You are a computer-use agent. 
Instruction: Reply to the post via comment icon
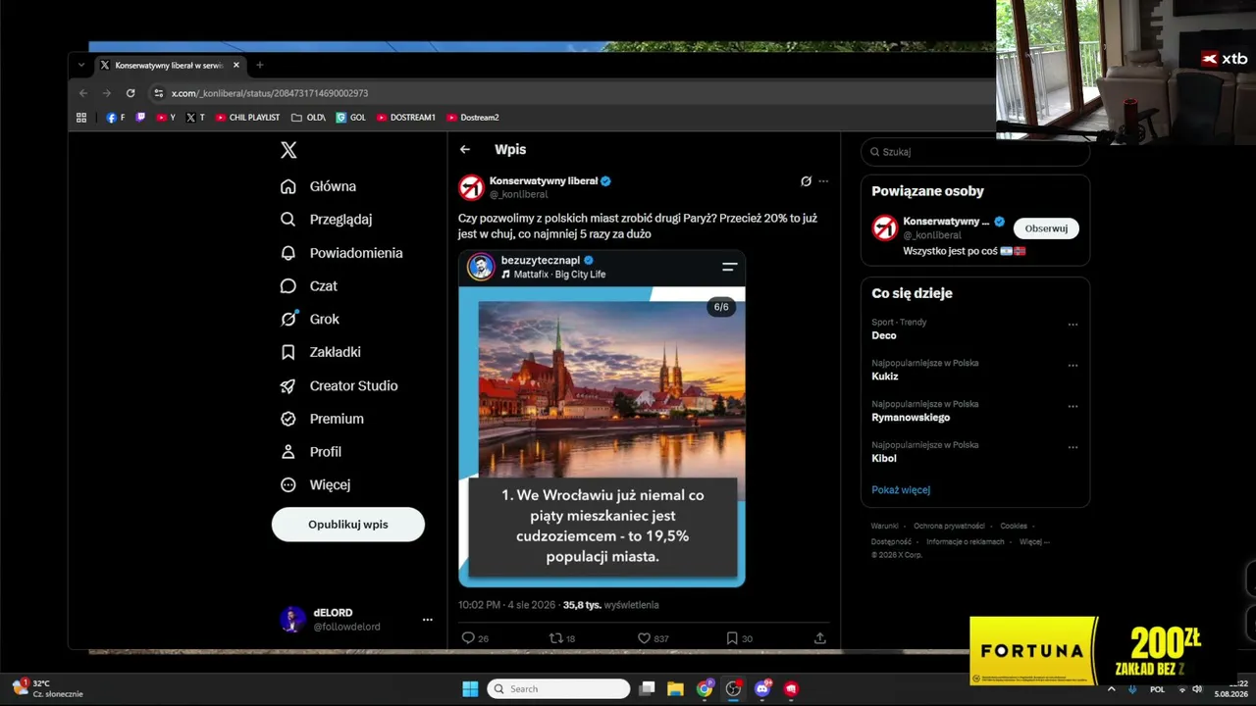[468, 638]
